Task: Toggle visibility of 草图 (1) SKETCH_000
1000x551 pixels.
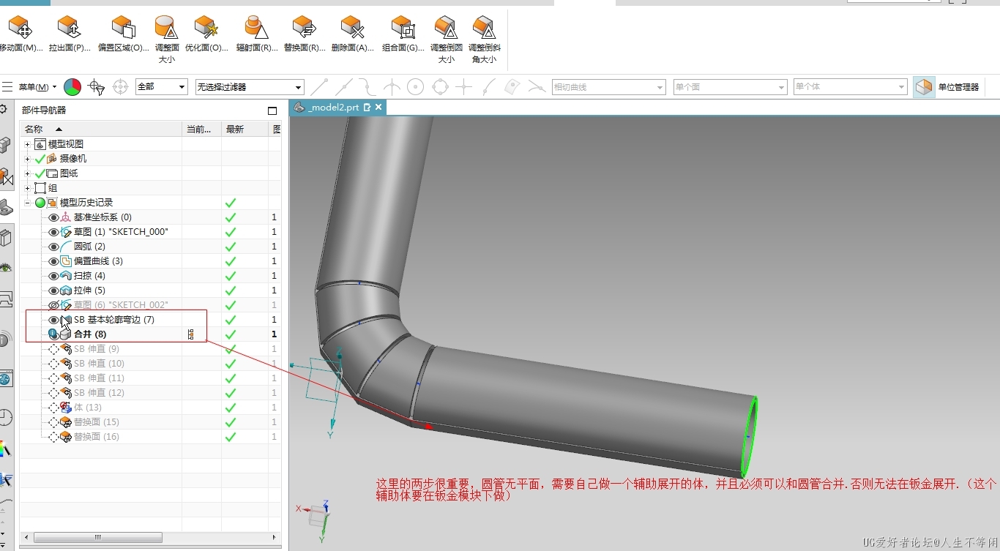Action: click(x=53, y=232)
